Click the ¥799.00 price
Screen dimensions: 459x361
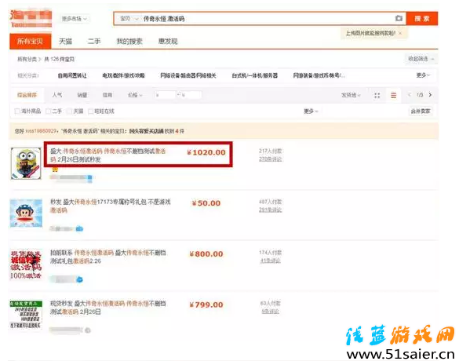(206, 304)
